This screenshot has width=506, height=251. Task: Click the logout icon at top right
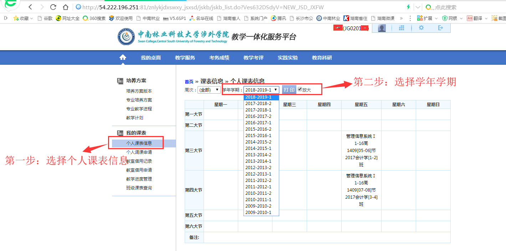441,28
